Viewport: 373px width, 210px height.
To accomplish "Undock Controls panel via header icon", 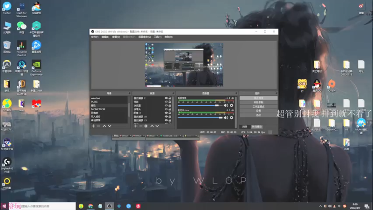I will point(276,93).
